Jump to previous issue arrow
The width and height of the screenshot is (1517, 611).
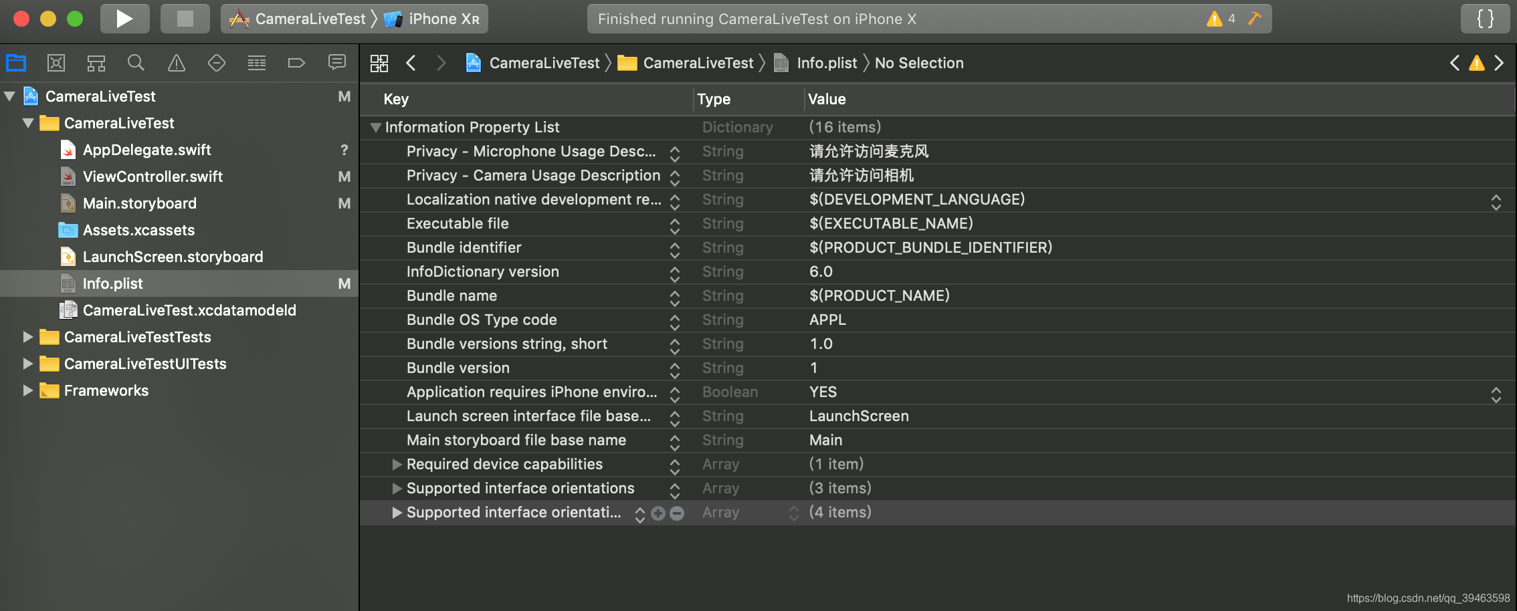(1454, 63)
